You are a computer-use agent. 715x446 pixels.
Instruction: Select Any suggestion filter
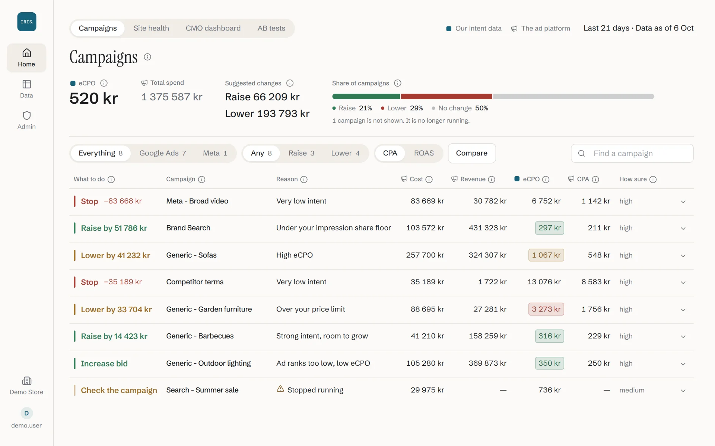click(x=261, y=153)
